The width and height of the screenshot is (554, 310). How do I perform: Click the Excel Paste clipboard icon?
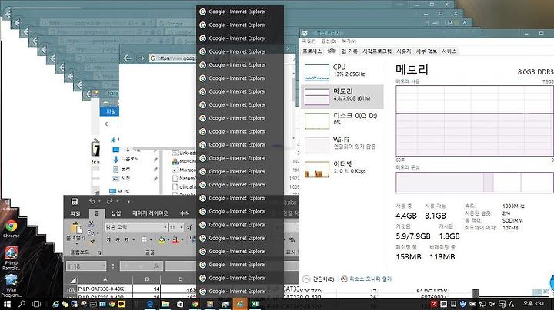point(76,228)
